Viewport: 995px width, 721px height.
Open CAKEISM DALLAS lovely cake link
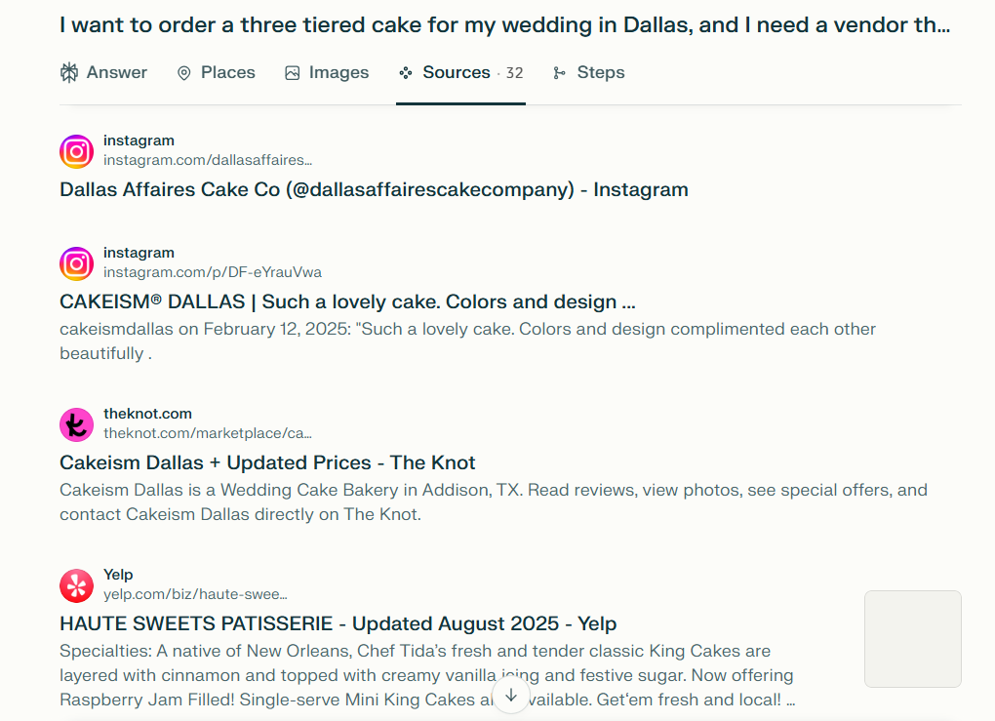347,302
